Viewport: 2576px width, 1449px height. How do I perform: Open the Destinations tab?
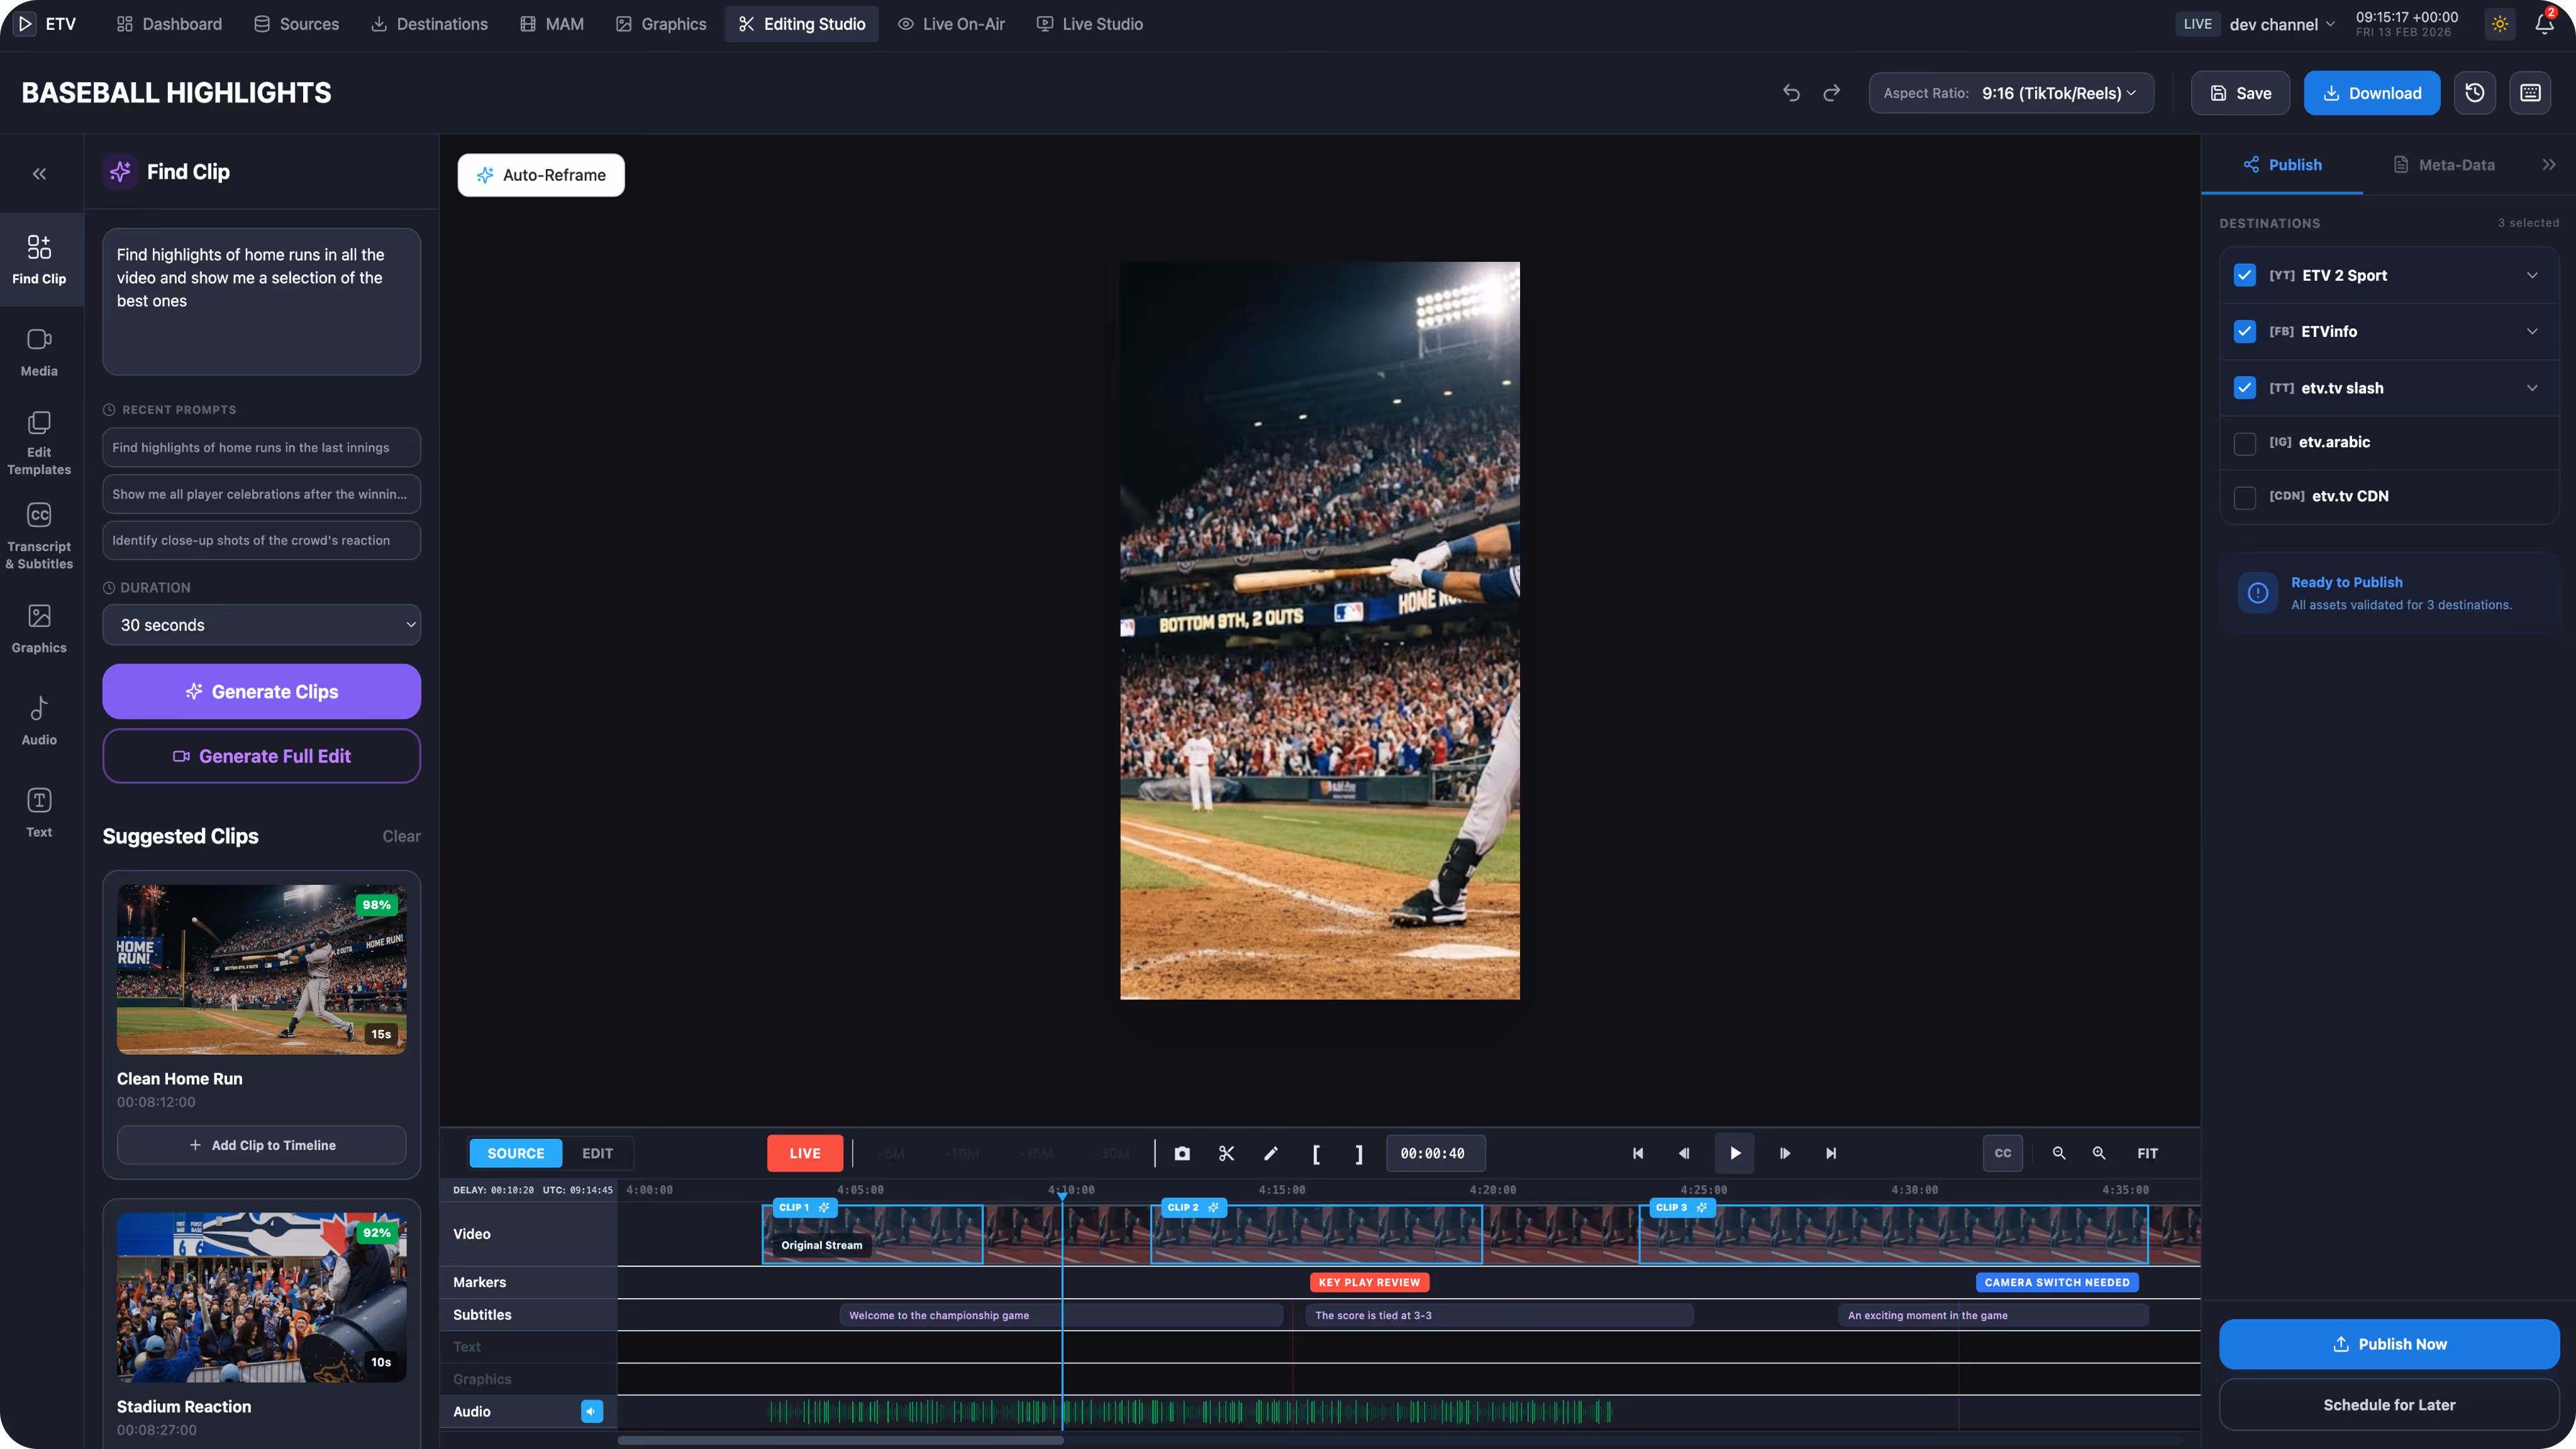[429, 24]
